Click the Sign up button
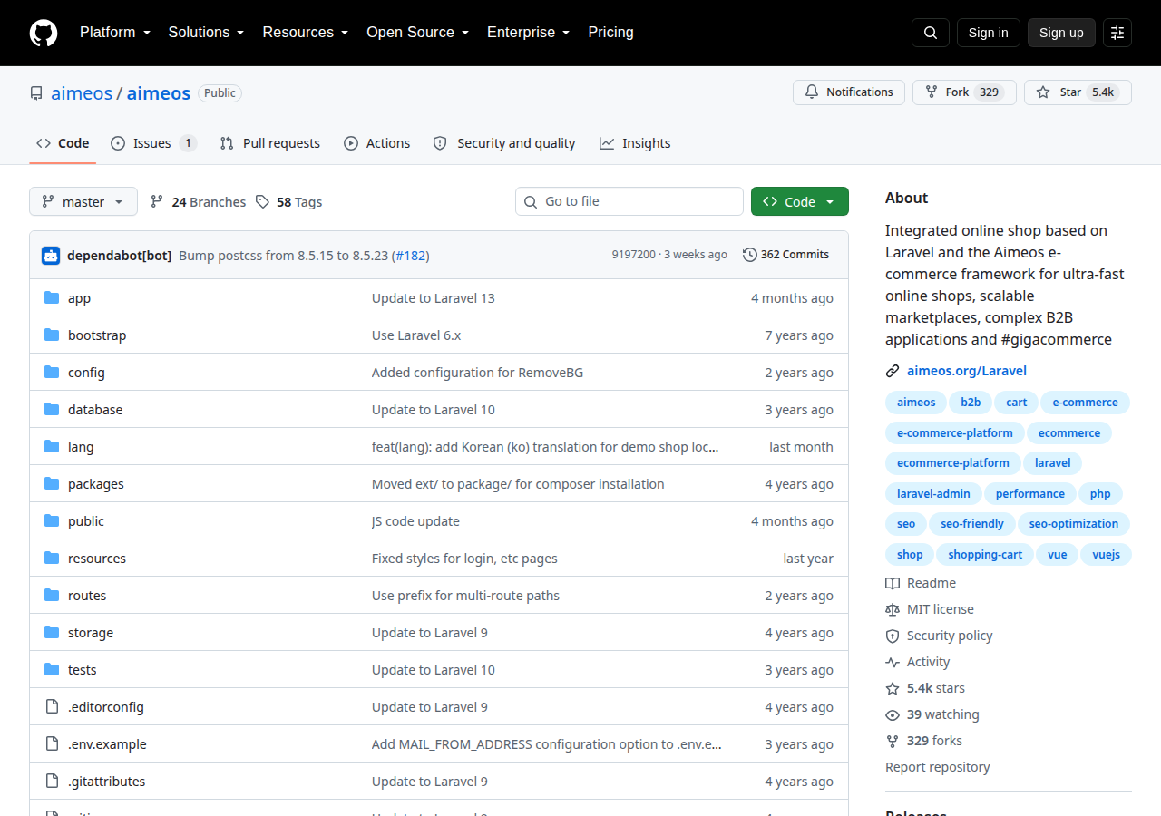1161x816 pixels. tap(1061, 33)
